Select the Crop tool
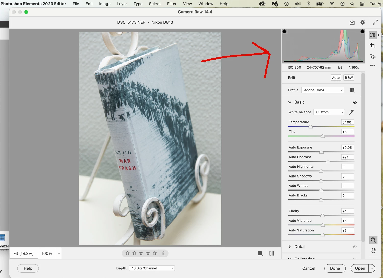Viewport: 383px width, 278px height. point(373,46)
